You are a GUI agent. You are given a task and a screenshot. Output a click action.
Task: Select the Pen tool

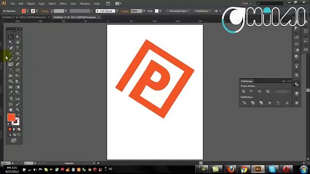pyautogui.click(x=11, y=48)
